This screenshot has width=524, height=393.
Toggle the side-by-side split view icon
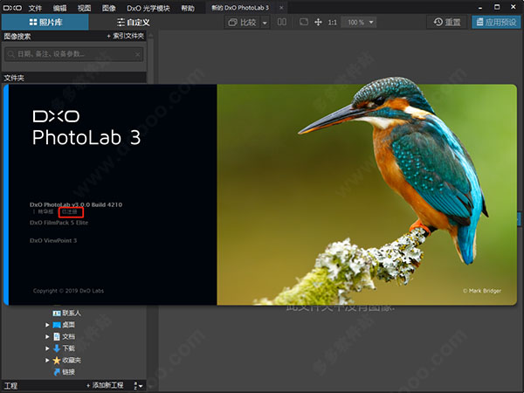282,22
